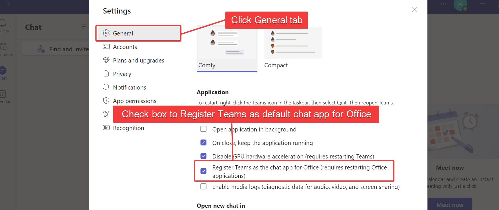499x210 pixels.
Task: Click the Open new chat in heading
Action: [x=221, y=206]
